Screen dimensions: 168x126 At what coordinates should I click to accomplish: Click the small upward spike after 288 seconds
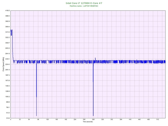tap(95, 58)
